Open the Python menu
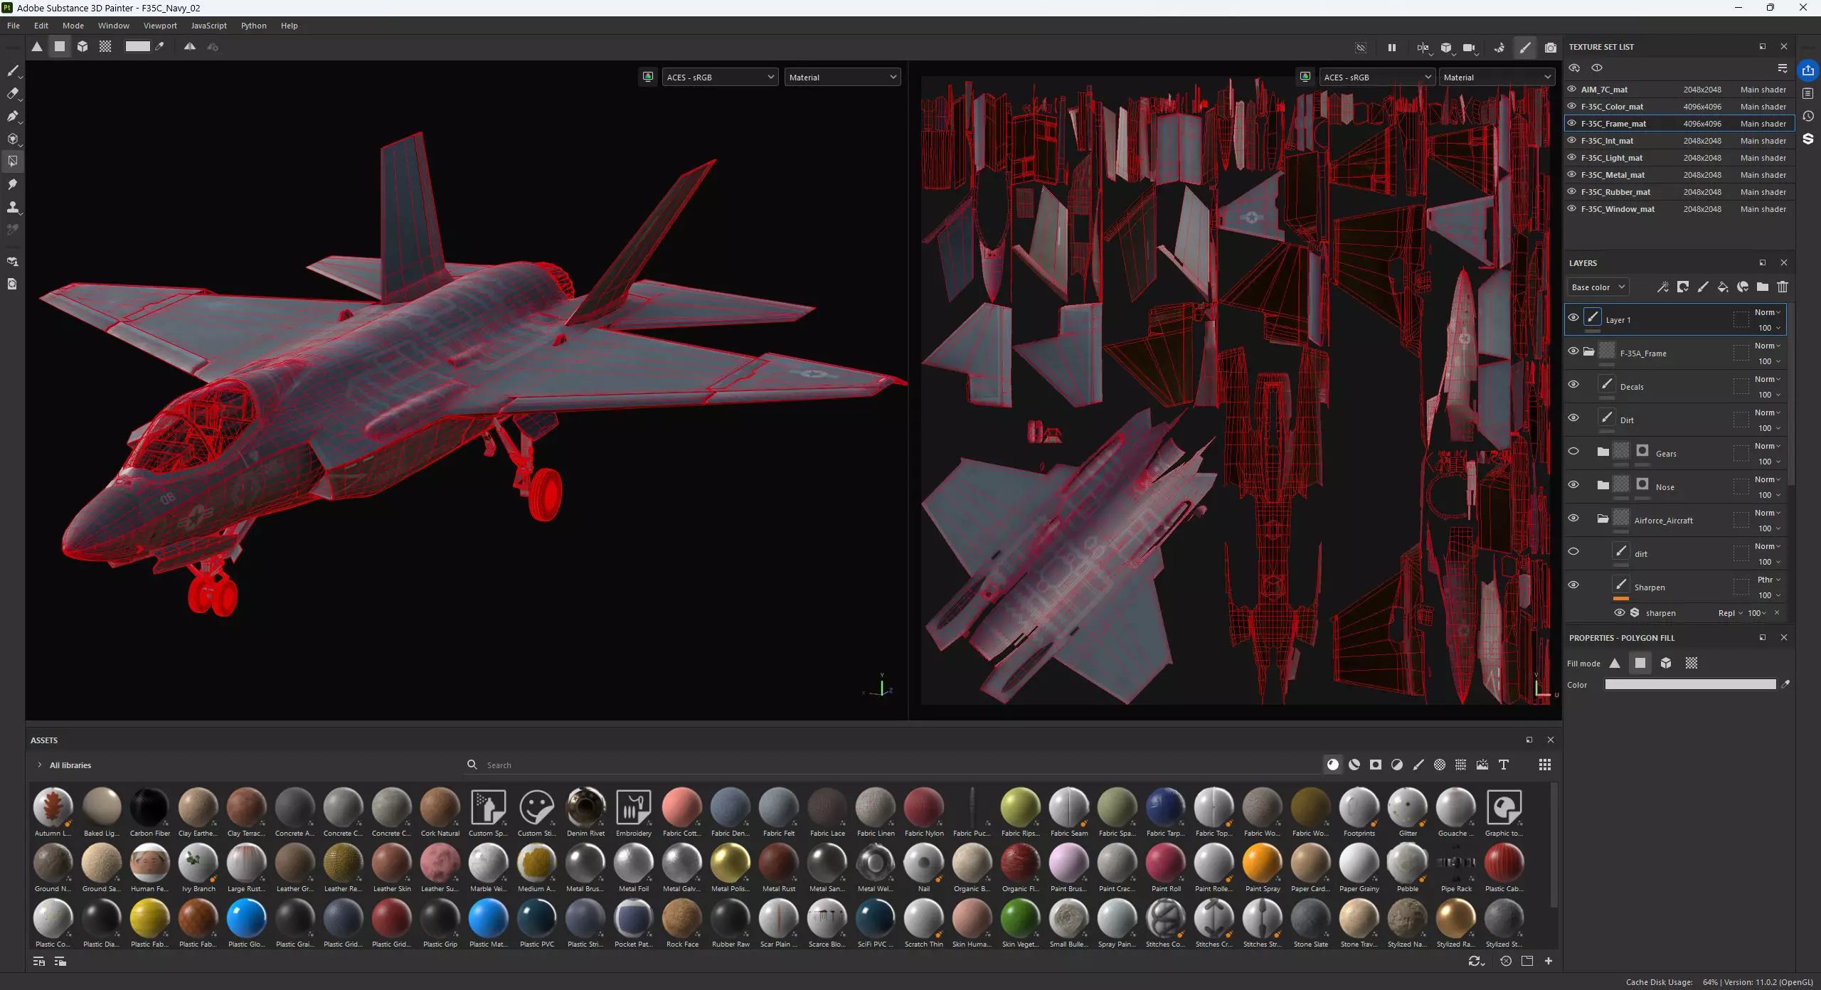The image size is (1821, 990). [253, 26]
